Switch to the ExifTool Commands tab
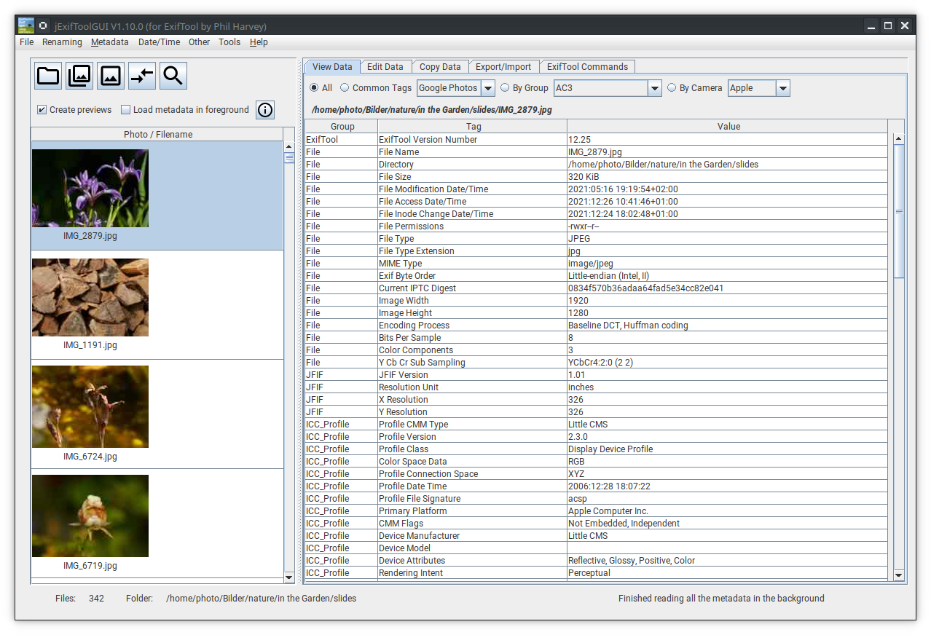Image resolution: width=931 pixels, height=635 pixels. click(587, 67)
